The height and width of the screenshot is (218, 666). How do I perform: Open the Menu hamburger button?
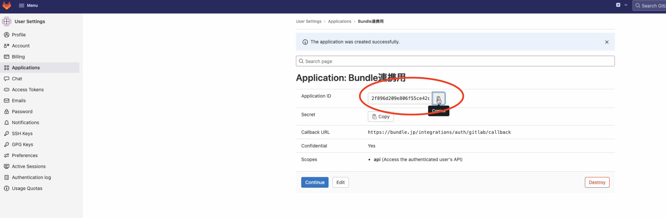pyautogui.click(x=28, y=6)
